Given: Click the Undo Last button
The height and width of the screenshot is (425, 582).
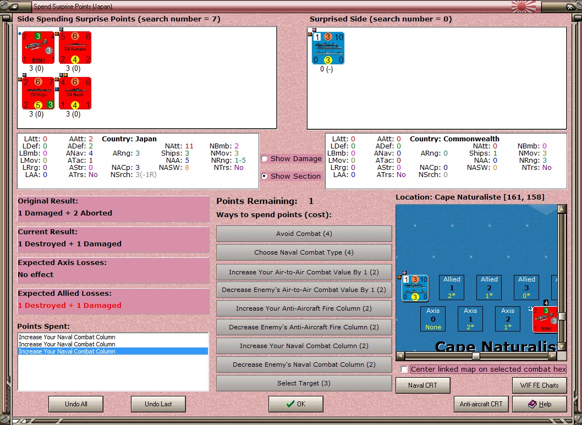Looking at the screenshot, I should pyautogui.click(x=158, y=404).
